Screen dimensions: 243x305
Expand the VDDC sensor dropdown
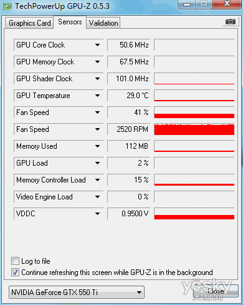coord(97,214)
